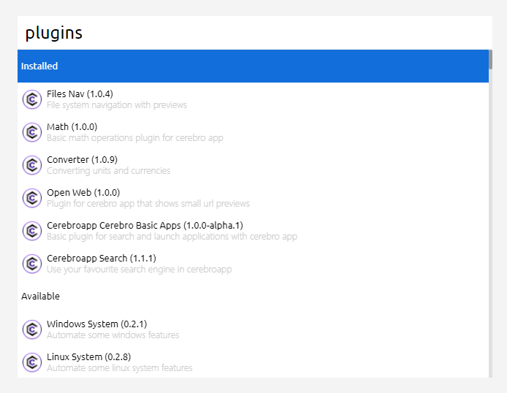Select the Installed section header
This screenshot has height=393, width=507.
pos(254,66)
